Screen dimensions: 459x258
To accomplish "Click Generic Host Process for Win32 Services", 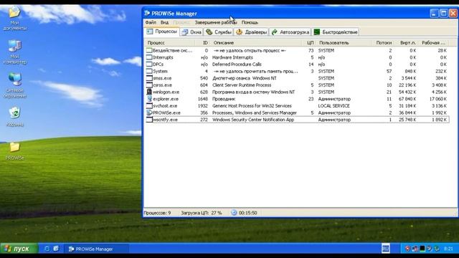I will click(252, 105).
